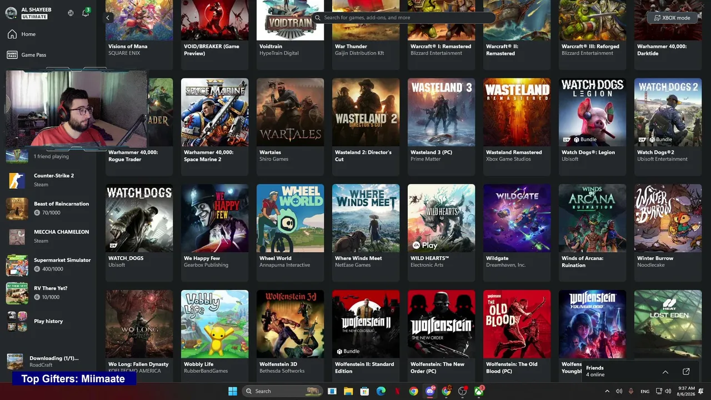Select MECCHA CHAMELEON in the sidebar
This screenshot has height=400, width=711.
pos(48,236)
